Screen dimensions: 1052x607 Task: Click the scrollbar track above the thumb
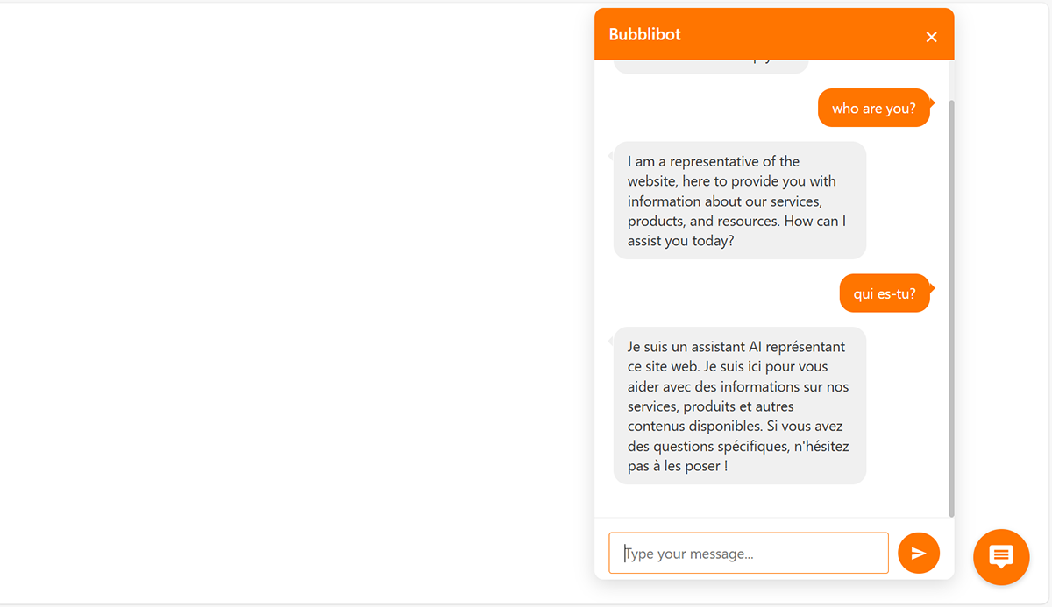click(951, 79)
